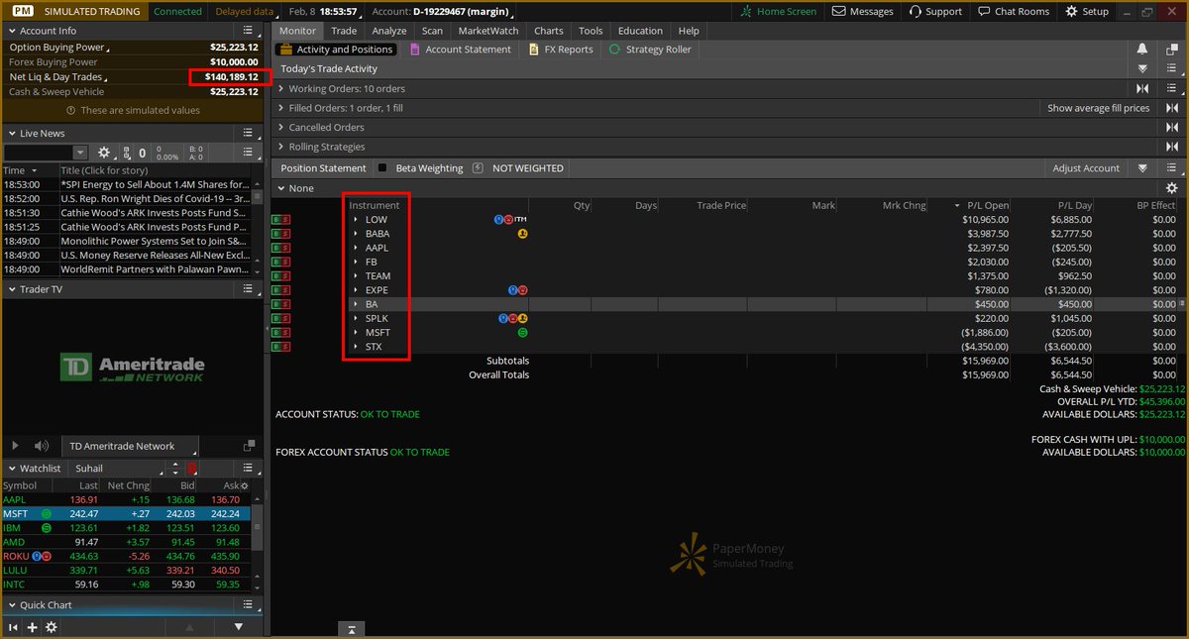This screenshot has height=639, width=1189.
Task: Toggle the Beta Weighting checkbox
Action: coord(382,168)
